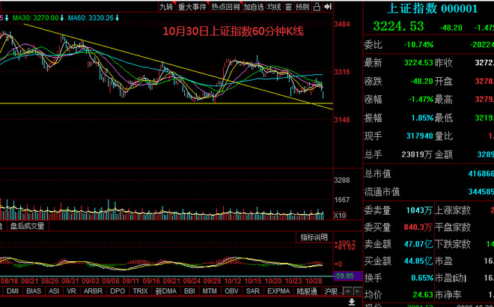Click 加自选 to add to watchlist
The width and height of the screenshot is (494, 307).
[x=254, y=7]
